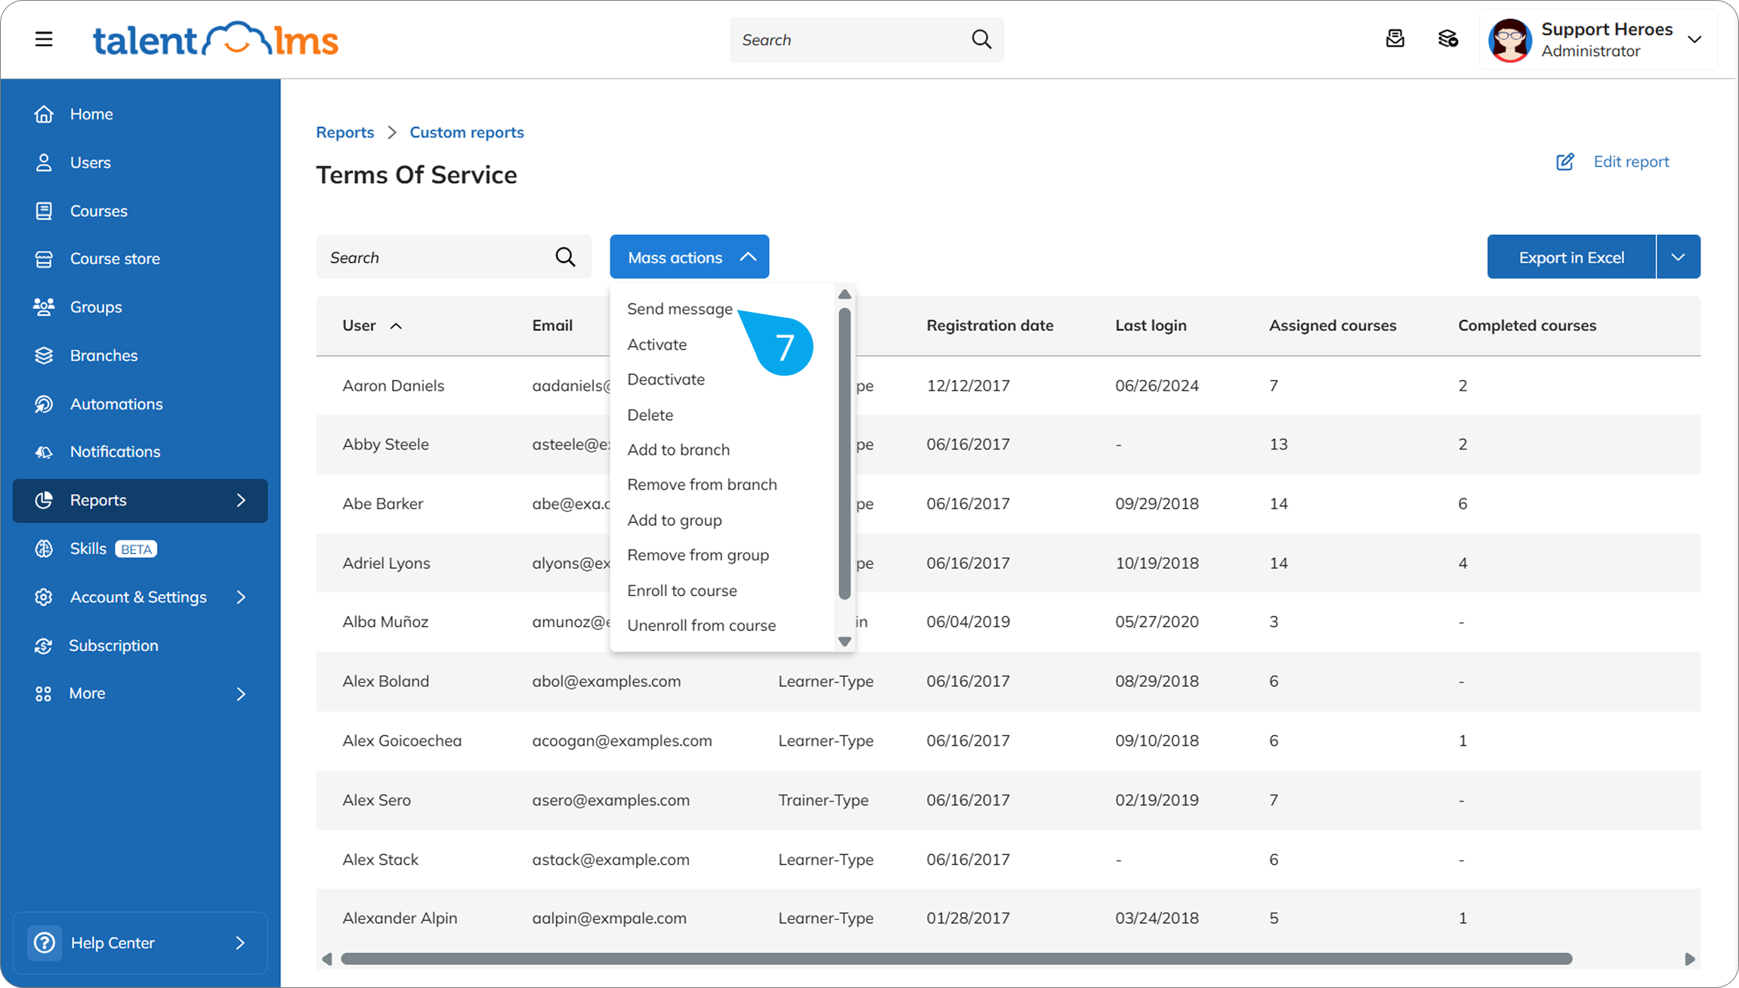Sort by the Email column header
This screenshot has height=988, width=1739.
(552, 326)
